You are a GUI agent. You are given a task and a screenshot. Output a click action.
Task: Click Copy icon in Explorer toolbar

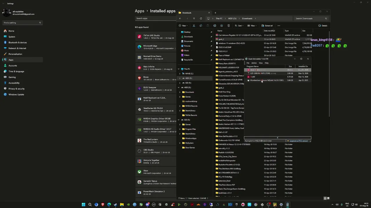[201, 26]
